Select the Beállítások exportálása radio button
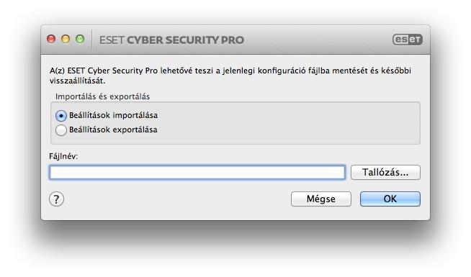 point(61,130)
